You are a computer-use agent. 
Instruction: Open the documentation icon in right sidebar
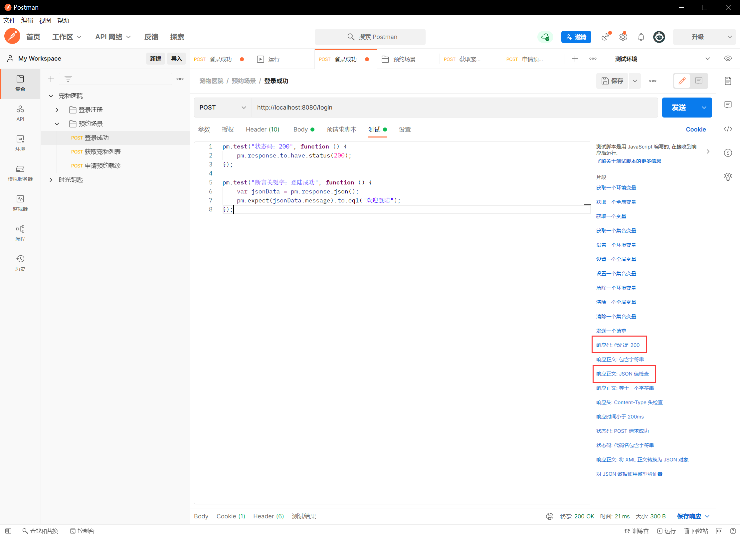coord(728,81)
